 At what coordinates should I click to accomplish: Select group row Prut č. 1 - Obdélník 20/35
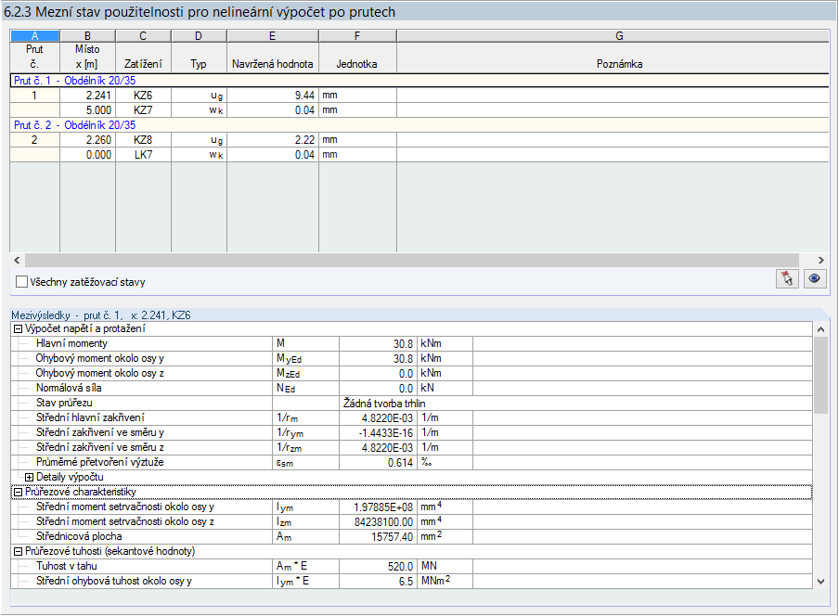[x=419, y=81]
